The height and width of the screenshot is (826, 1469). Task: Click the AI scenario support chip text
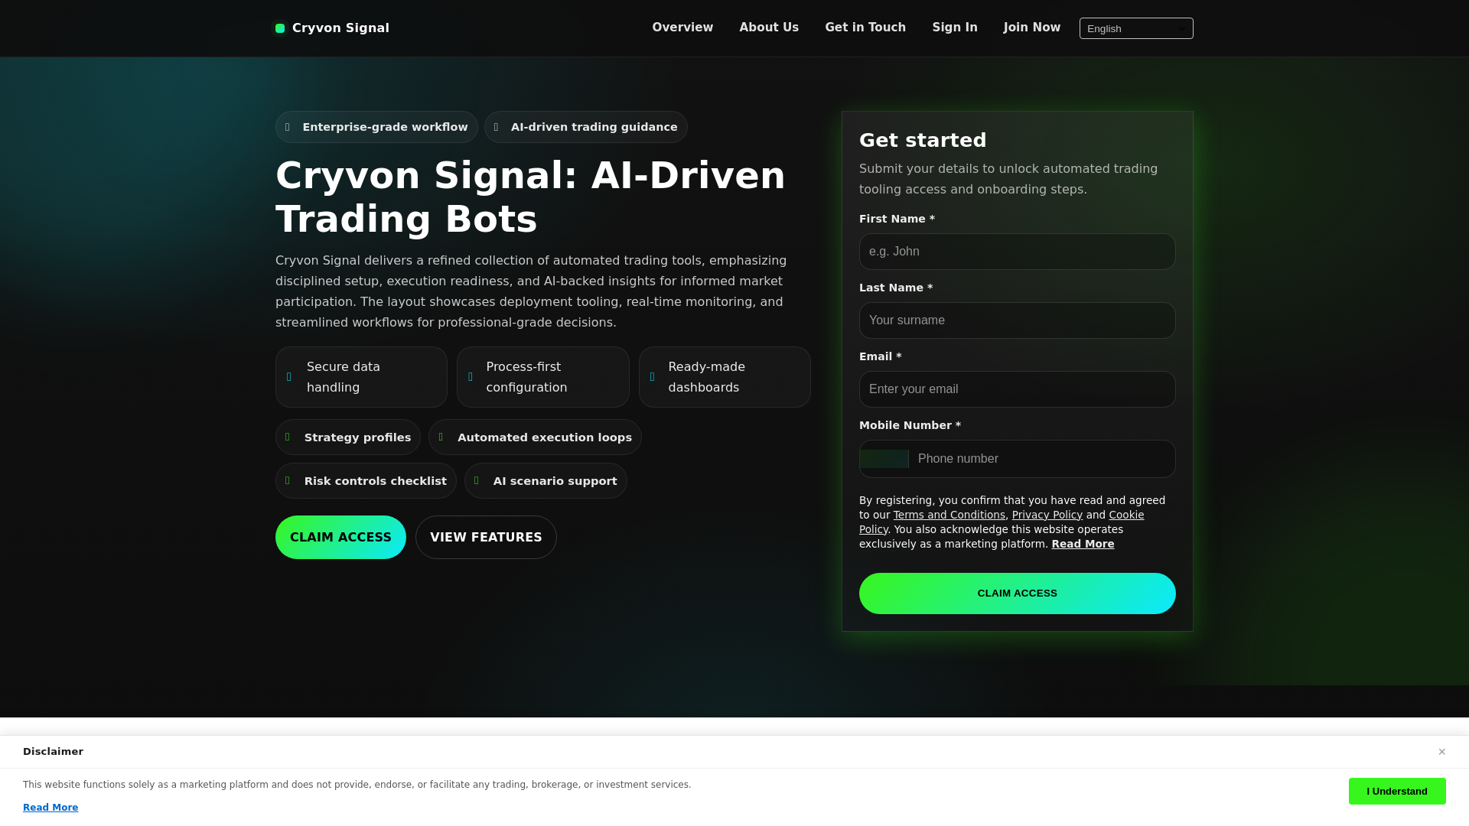coord(555,481)
